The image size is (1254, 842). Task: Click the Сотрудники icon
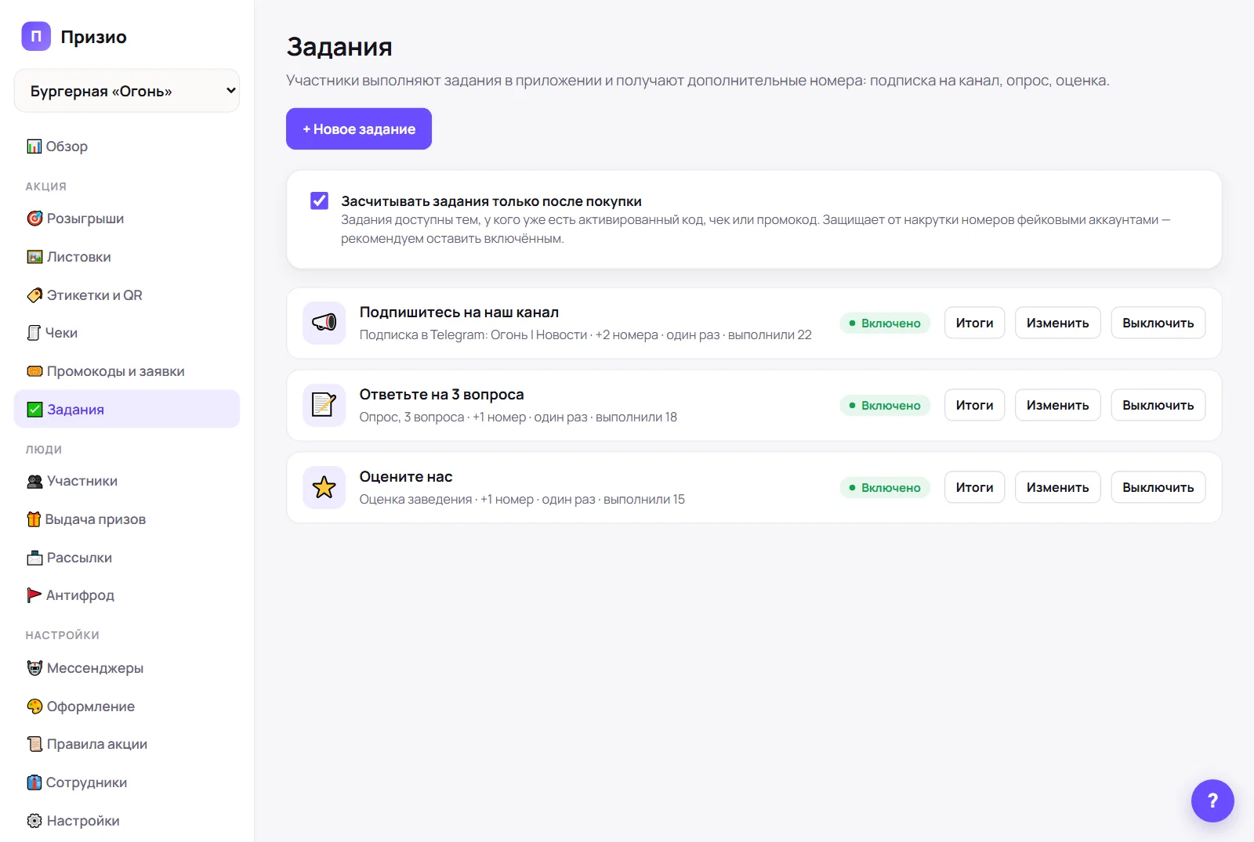[34, 782]
